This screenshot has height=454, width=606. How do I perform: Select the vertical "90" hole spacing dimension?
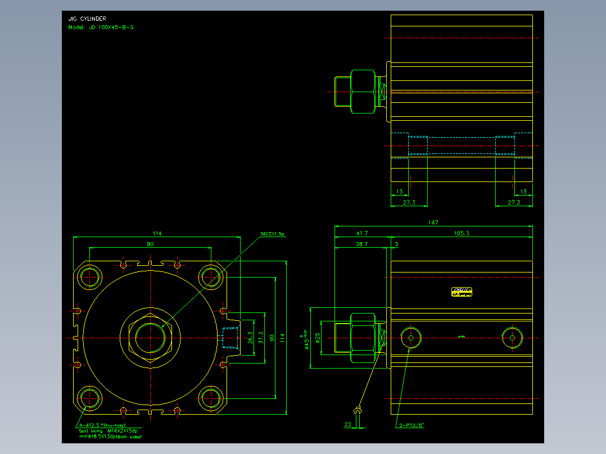(272, 338)
